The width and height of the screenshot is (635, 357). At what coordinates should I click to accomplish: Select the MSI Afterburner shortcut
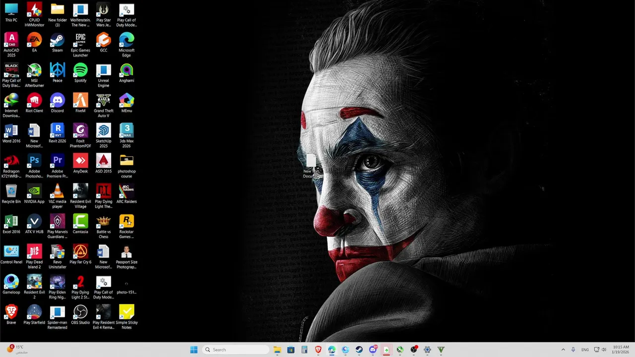tap(34, 75)
